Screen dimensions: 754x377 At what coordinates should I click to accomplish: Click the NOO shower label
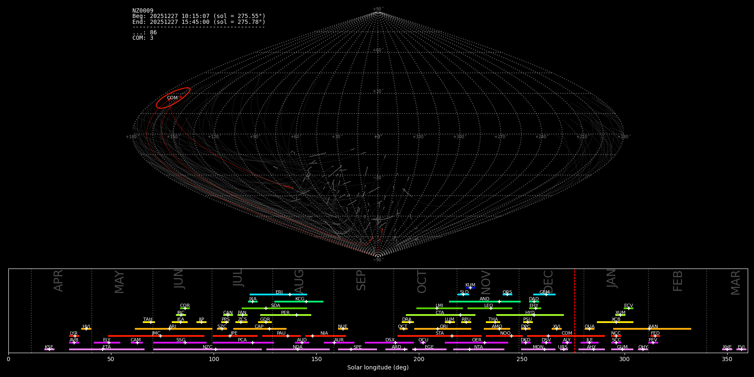click(505, 333)
